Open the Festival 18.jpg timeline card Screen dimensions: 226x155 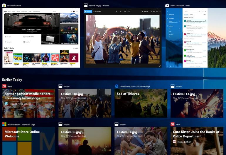[x=85, y=103]
